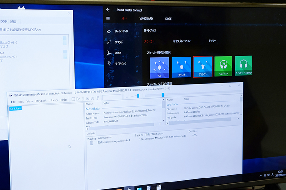
Task: Select All Music in the library tree
Action: point(16,109)
